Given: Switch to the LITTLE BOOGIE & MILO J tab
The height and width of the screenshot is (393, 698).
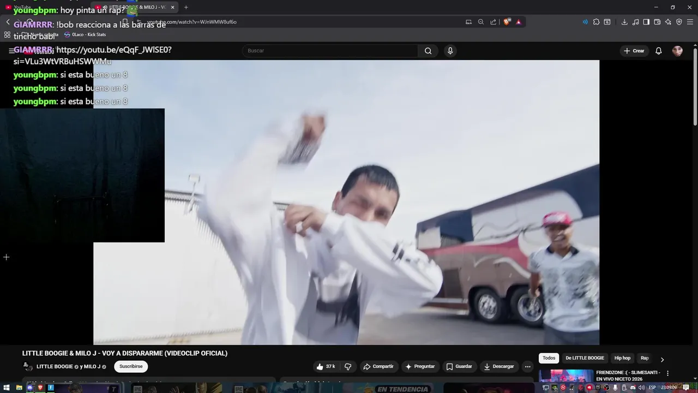Looking at the screenshot, I should (135, 7).
